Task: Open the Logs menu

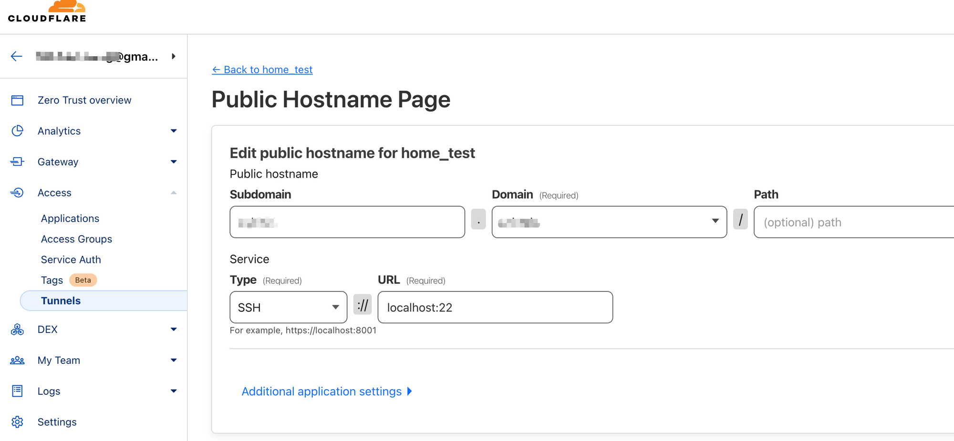Action: (x=49, y=391)
